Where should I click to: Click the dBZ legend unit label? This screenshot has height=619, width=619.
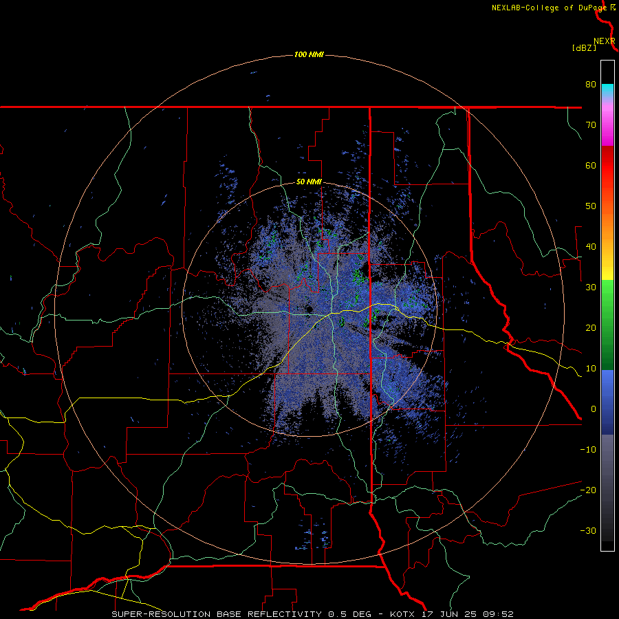[585, 47]
